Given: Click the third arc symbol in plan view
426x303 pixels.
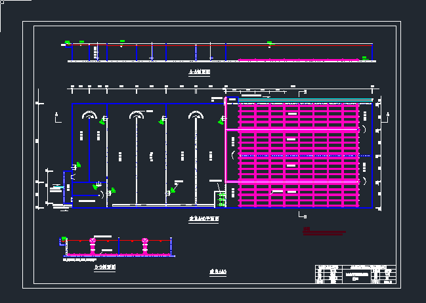Looking at the screenshot, I should pos(195,115).
